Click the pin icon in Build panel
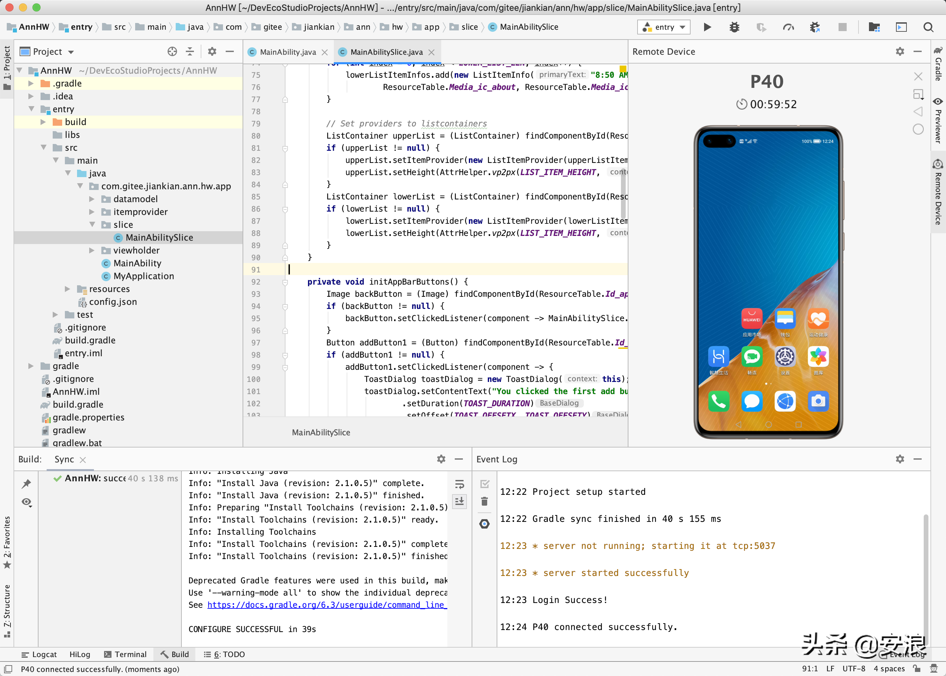Viewport: 946px width, 676px height. (27, 483)
